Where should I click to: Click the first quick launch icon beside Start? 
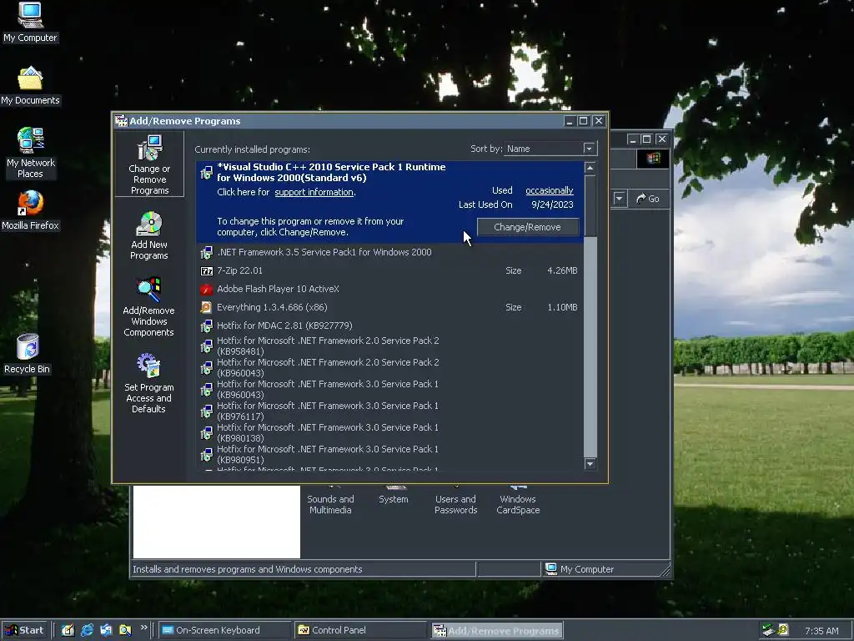pos(68,630)
